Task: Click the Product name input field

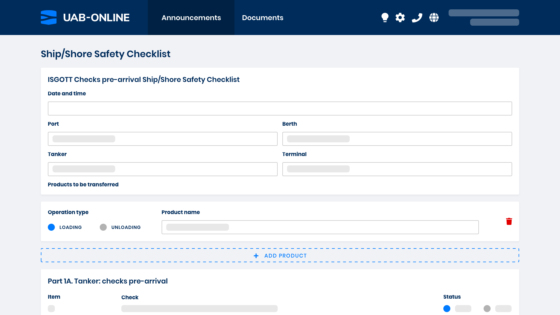Action: (x=320, y=227)
